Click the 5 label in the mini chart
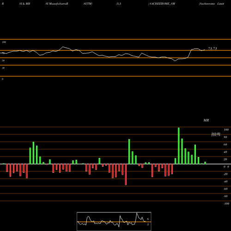The height and width of the screenshot is (231, 231). tap(148, 225)
